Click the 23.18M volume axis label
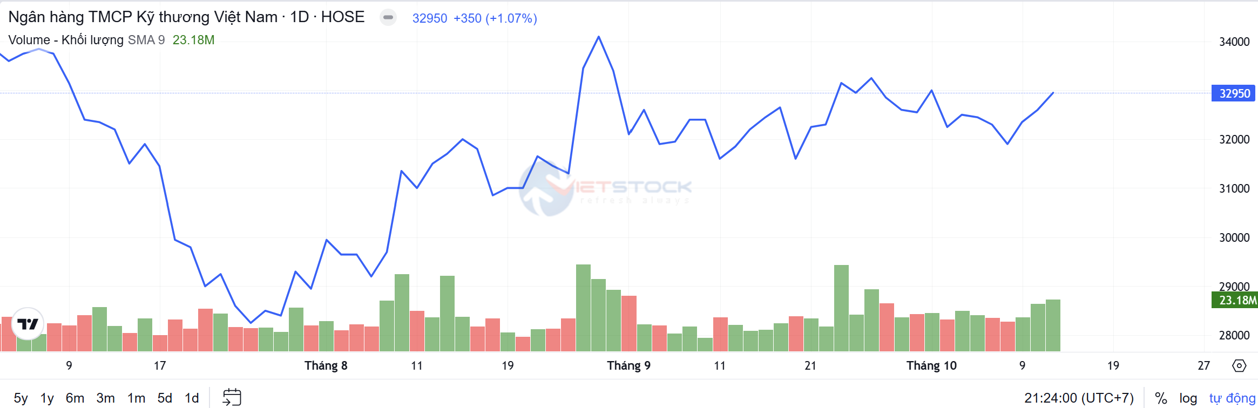 1235,300
